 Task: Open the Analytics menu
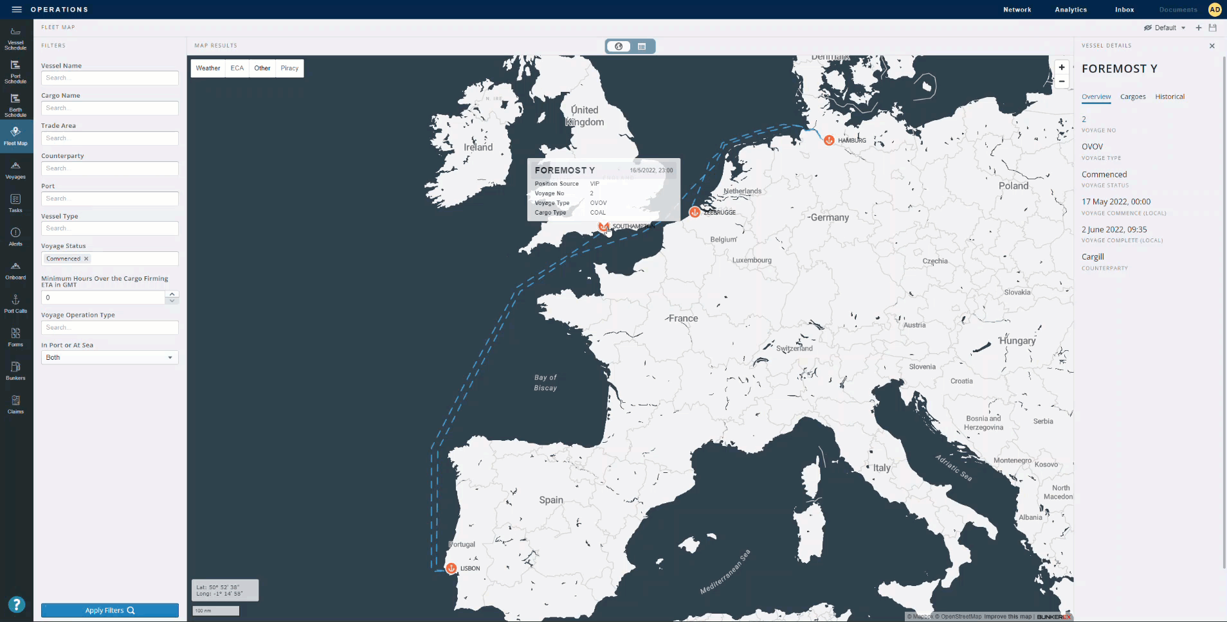pyautogui.click(x=1070, y=10)
